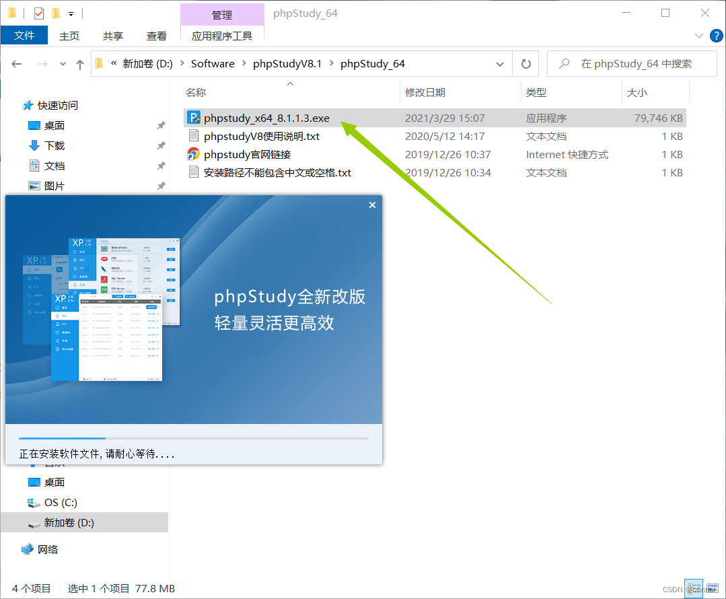The height and width of the screenshot is (599, 726).
Task: Click the pin icon beside 下载
Action: point(161,145)
